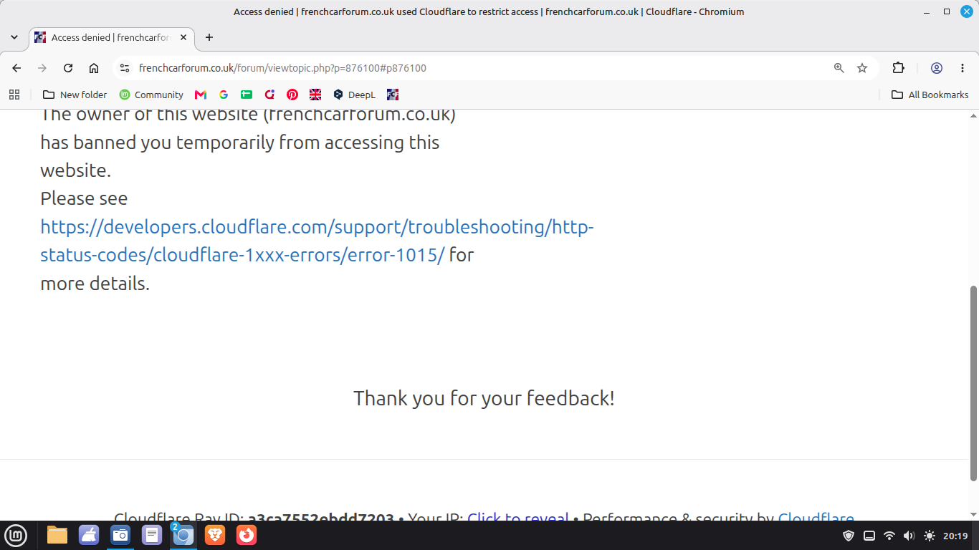Reload the current page
This screenshot has height=550, width=979.
click(x=68, y=68)
